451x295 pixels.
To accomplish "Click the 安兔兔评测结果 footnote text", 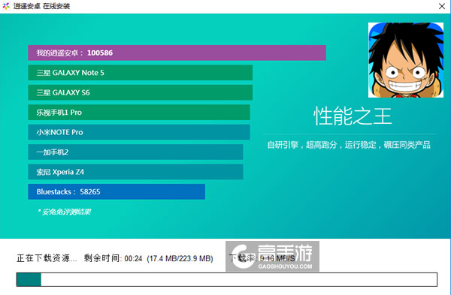I will (65, 212).
